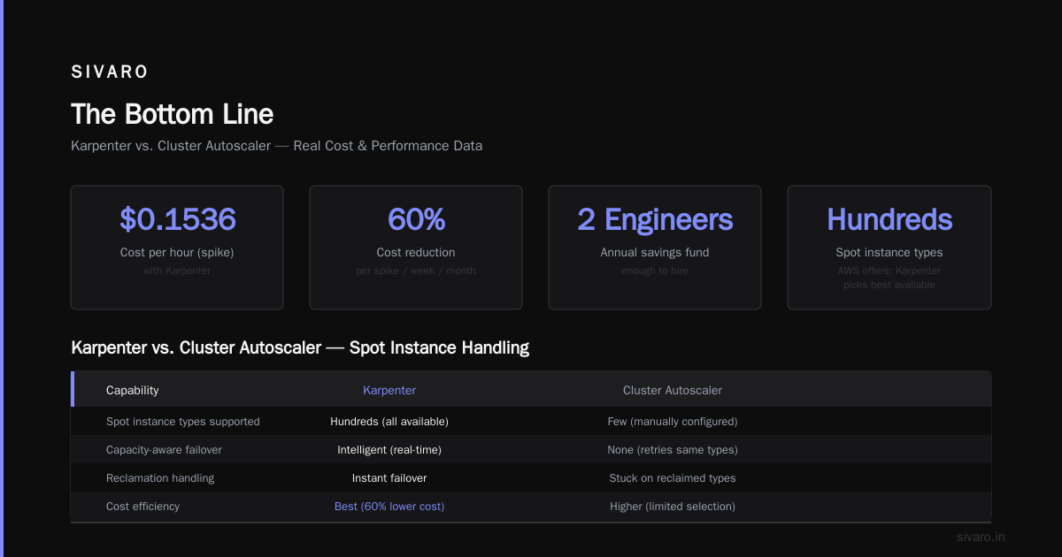
Task: Click the SIVARO logo text
Action: tap(110, 72)
